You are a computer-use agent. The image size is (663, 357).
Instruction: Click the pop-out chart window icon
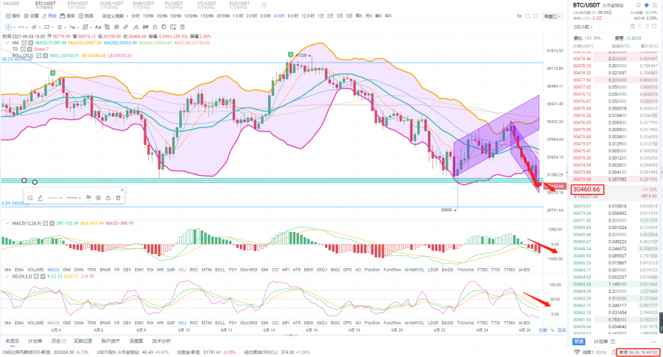pyautogui.click(x=536, y=16)
